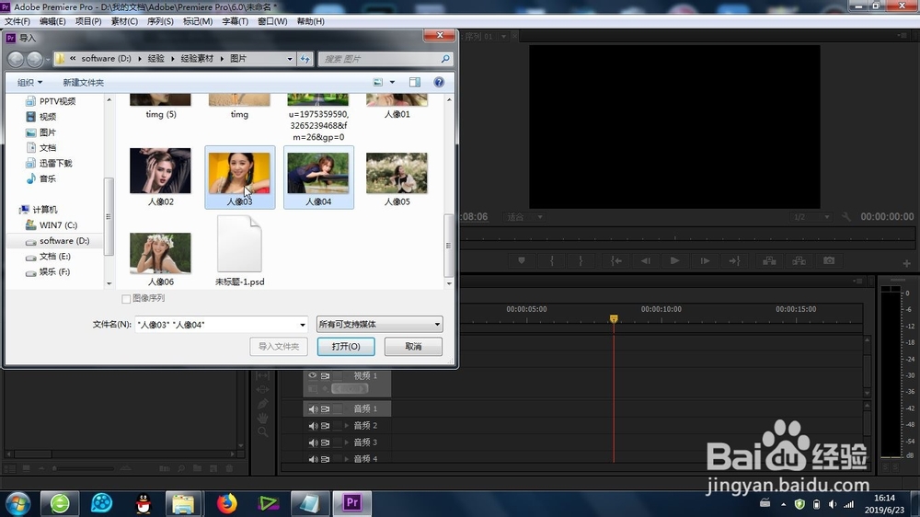Select the Pen tool in tools panel
920x517 pixels.
click(263, 404)
